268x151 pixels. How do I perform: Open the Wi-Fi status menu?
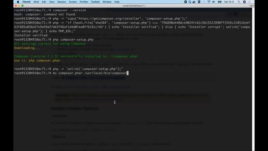coord(209,2)
